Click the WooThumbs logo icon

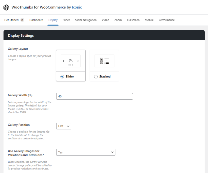(x=6, y=7)
